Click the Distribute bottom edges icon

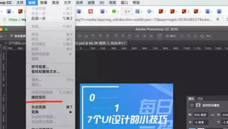click(x=130, y=36)
